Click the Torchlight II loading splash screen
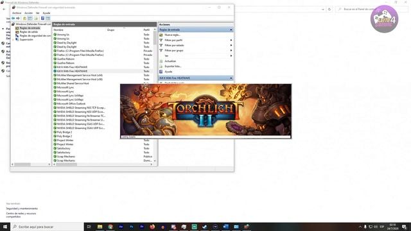 205,111
